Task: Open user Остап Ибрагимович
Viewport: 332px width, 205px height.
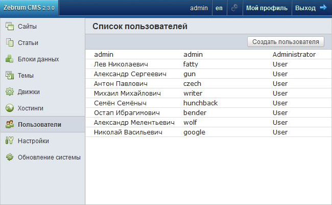Action: click(208, 113)
